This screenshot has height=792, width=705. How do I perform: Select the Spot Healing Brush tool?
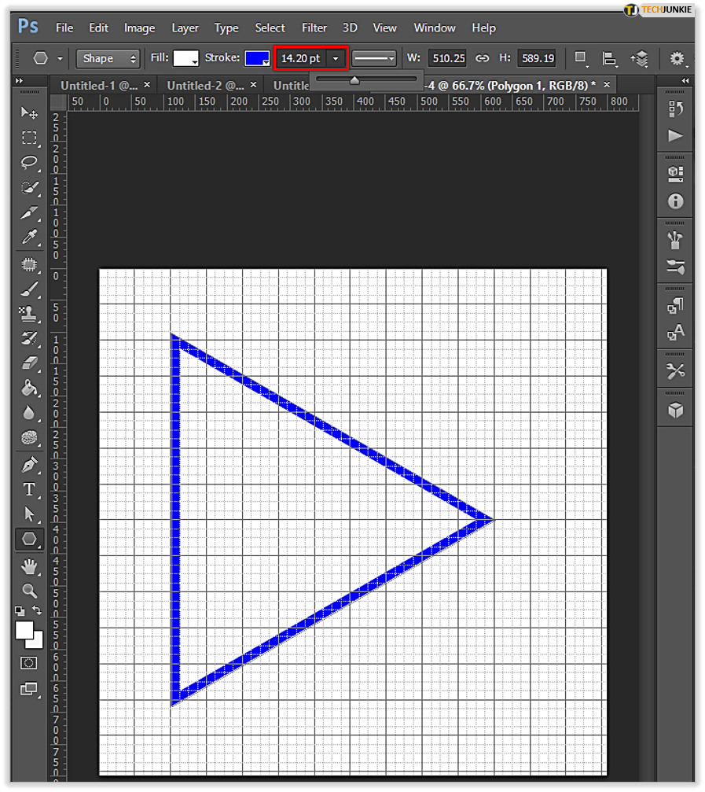(x=29, y=264)
